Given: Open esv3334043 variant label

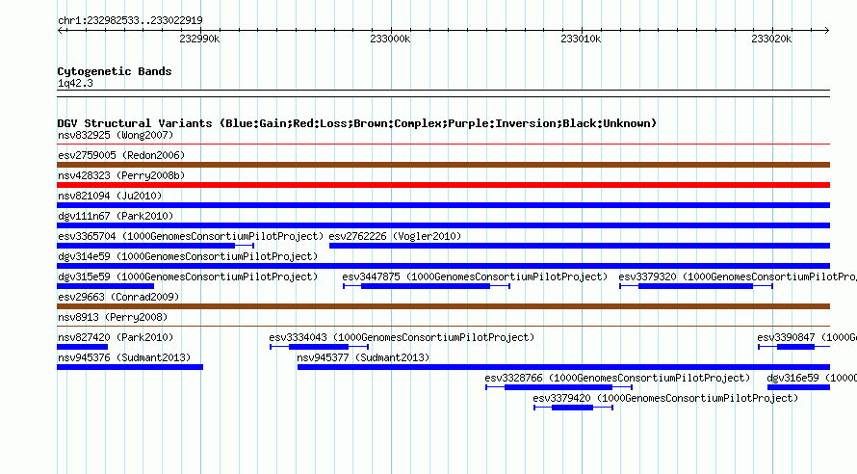Looking at the screenshot, I should tap(402, 337).
